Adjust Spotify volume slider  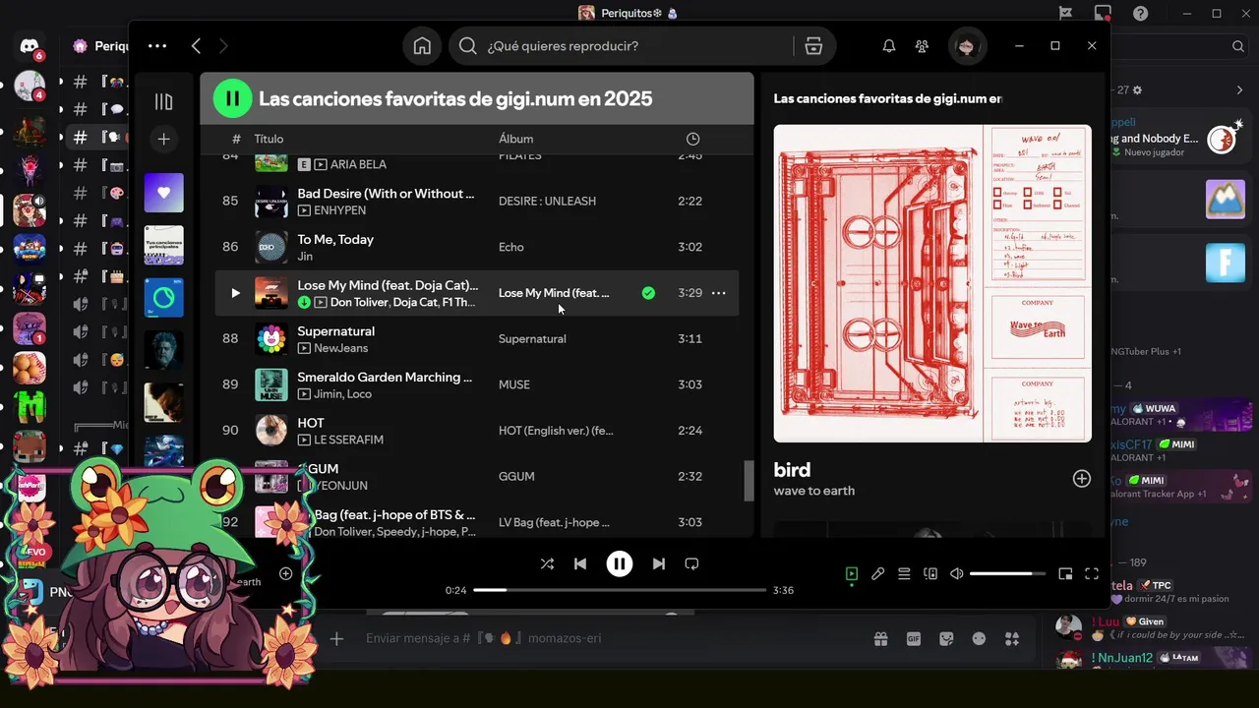(1007, 574)
